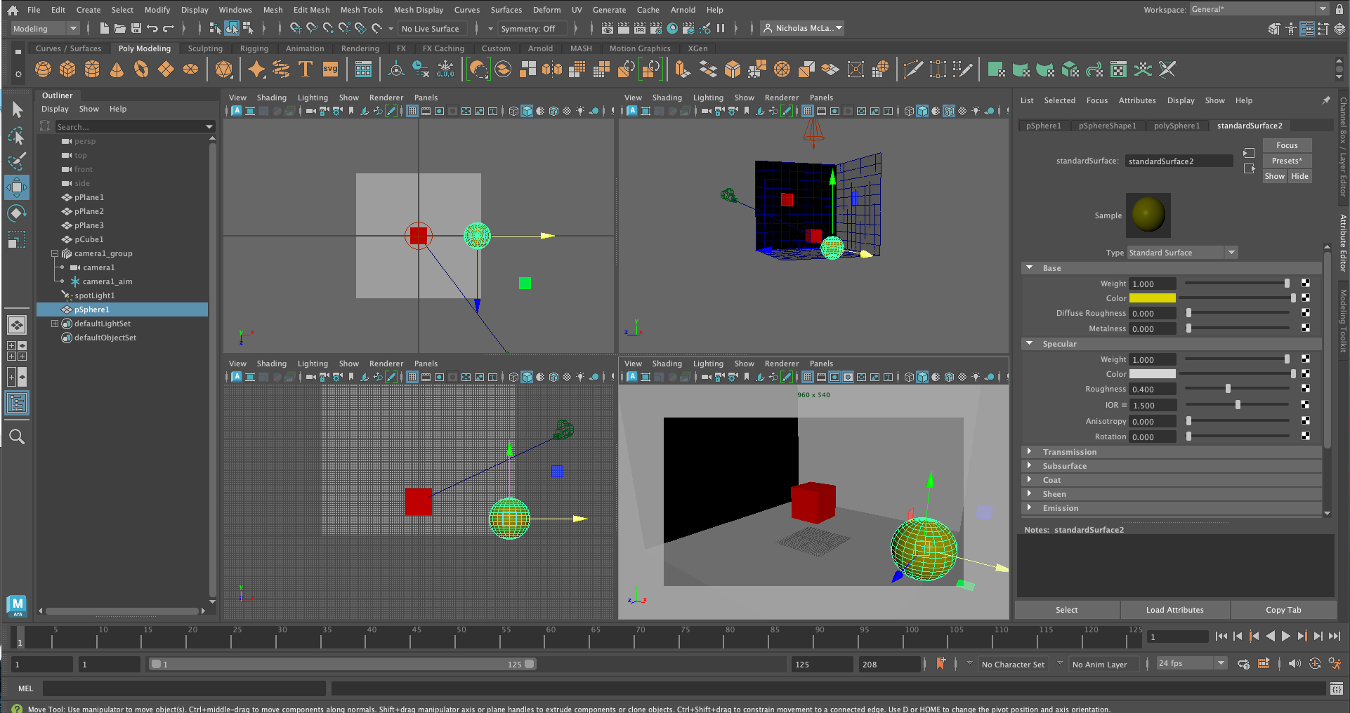This screenshot has height=713, width=1350.
Task: Select the SVG tool on the shelf
Action: pyautogui.click(x=330, y=69)
